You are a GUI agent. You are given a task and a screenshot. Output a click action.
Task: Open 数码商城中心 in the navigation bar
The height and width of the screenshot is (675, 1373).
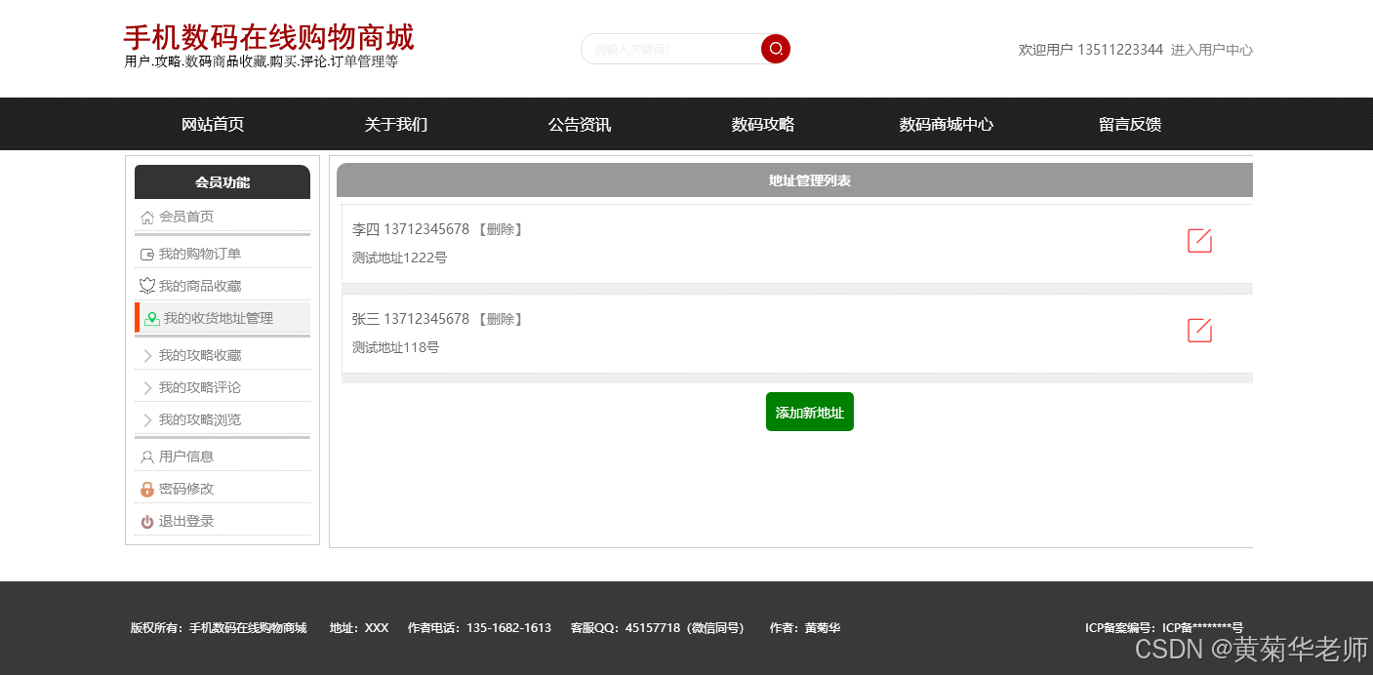947,124
